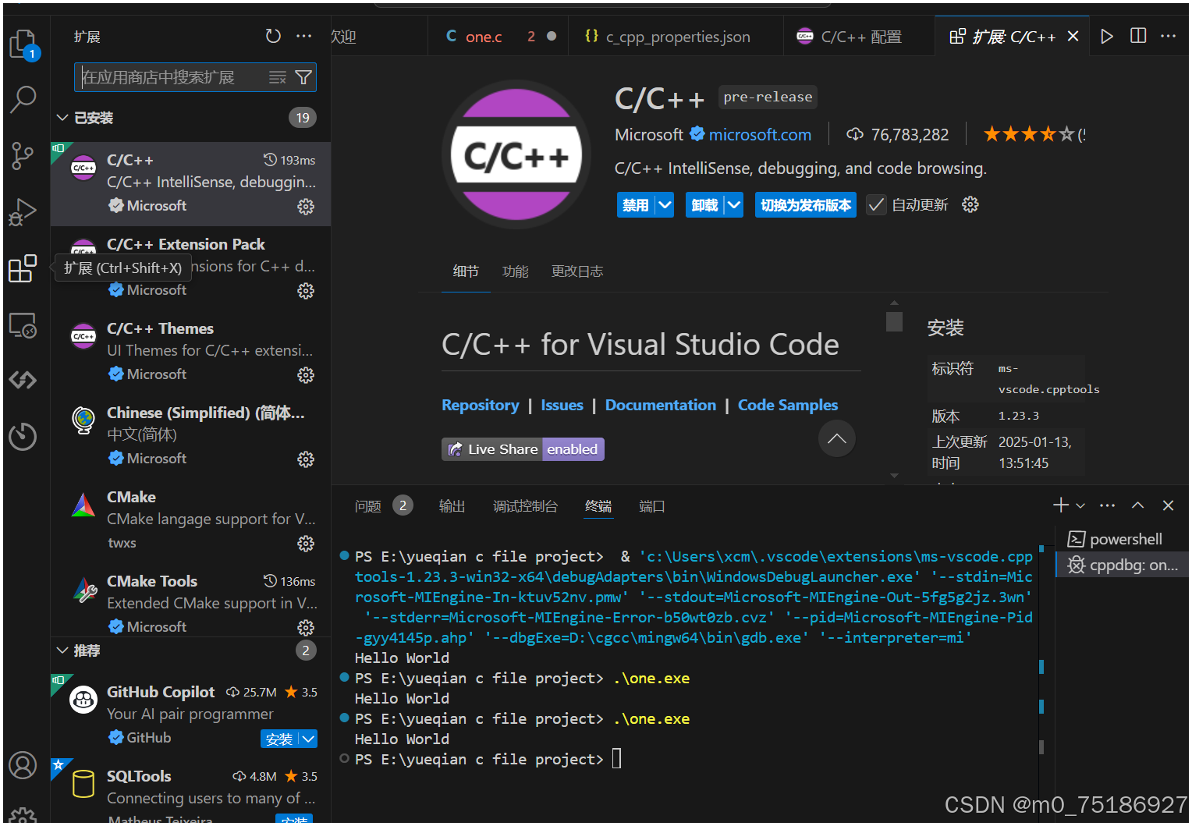Viewport: 1192px width, 826px height.
Task: Open the Code Samples link
Action: pos(788,405)
